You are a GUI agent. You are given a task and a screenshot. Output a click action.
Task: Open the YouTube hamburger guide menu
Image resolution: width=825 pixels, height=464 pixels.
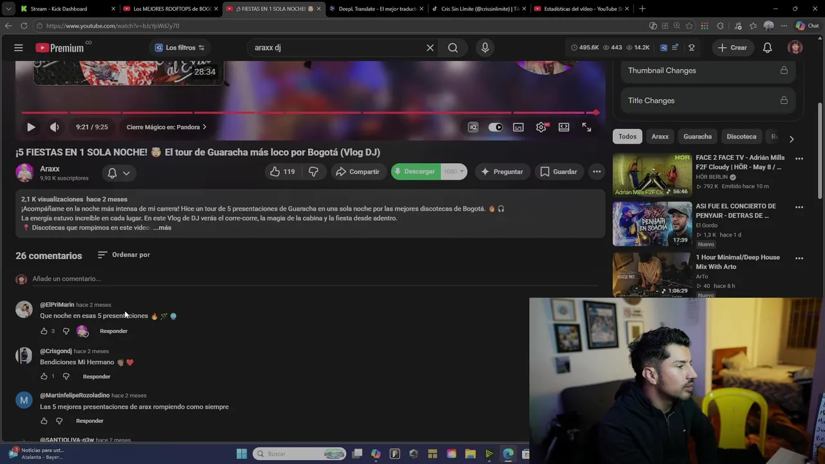pos(18,48)
